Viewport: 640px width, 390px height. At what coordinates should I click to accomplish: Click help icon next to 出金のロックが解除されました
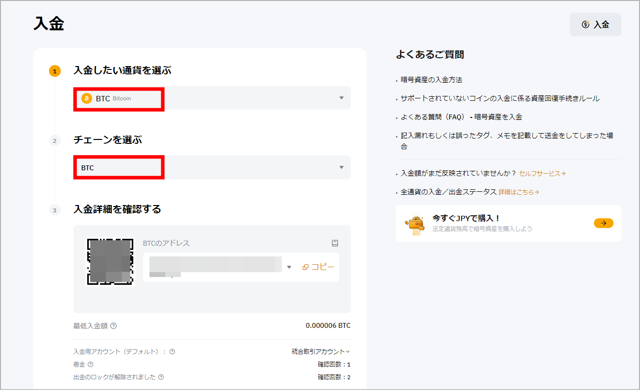point(161,377)
